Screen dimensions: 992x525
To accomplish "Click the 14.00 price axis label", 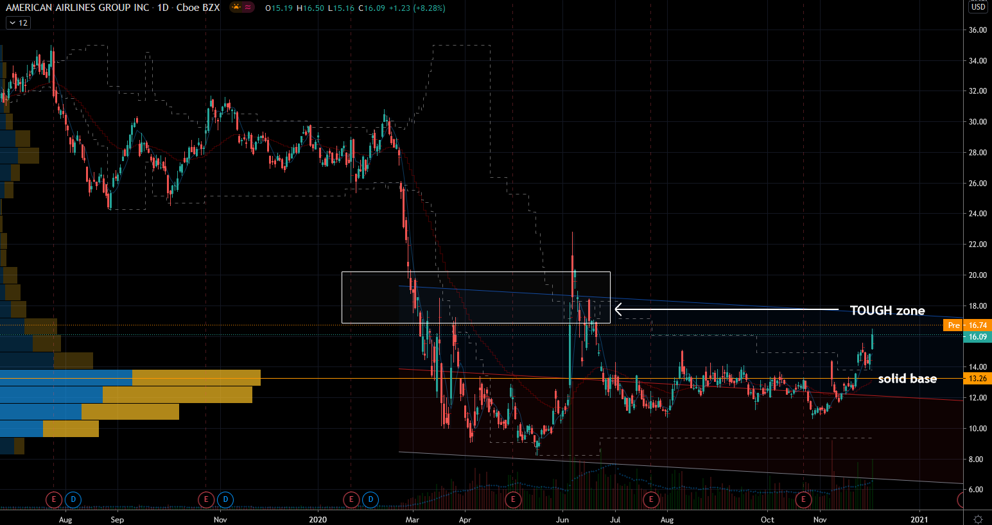I will click(977, 367).
